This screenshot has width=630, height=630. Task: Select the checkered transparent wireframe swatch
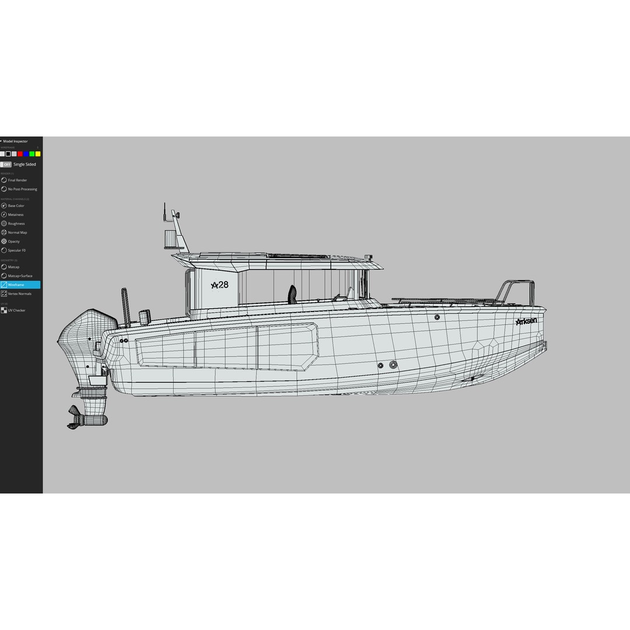click(x=2, y=154)
